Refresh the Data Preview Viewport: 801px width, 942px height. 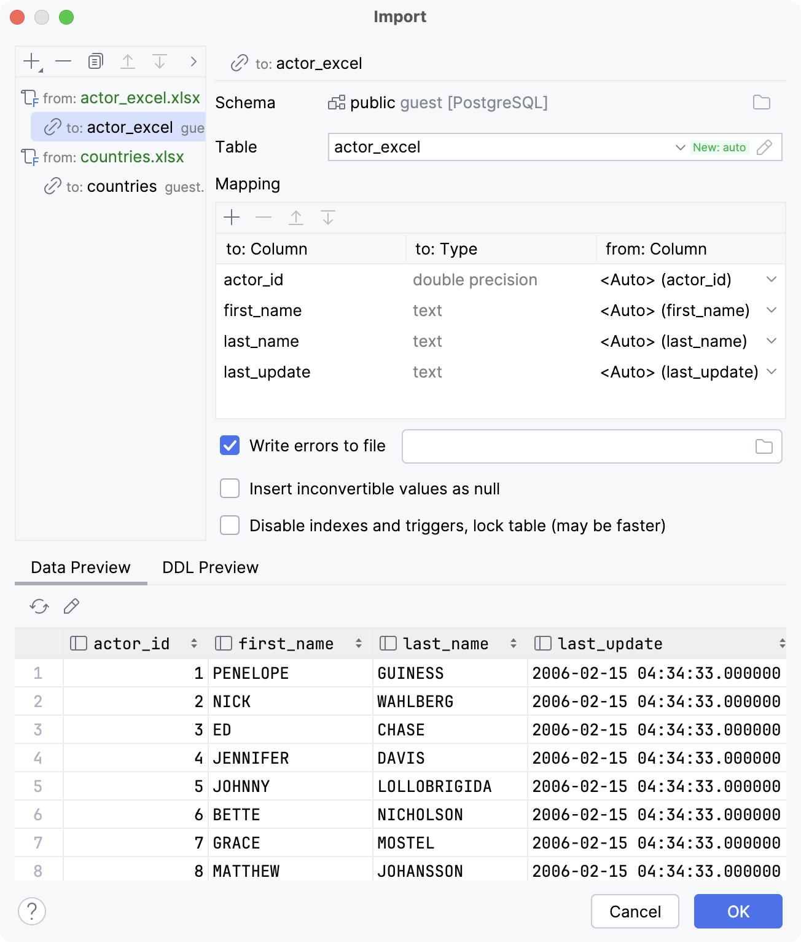point(39,606)
